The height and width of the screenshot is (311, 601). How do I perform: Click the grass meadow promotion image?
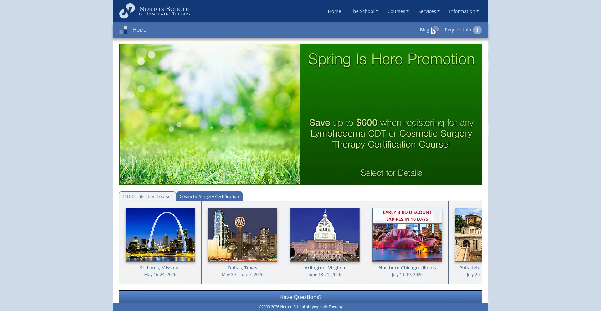coord(210,114)
